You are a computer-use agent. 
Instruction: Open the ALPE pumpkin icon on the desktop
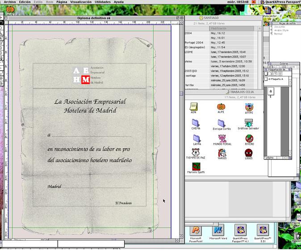(10, 11)
